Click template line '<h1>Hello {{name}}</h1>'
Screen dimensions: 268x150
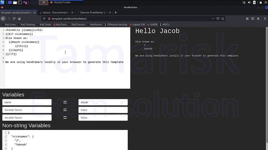(x=24, y=30)
